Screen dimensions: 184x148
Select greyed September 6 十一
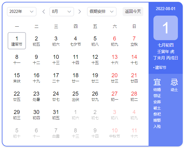[36, 133]
